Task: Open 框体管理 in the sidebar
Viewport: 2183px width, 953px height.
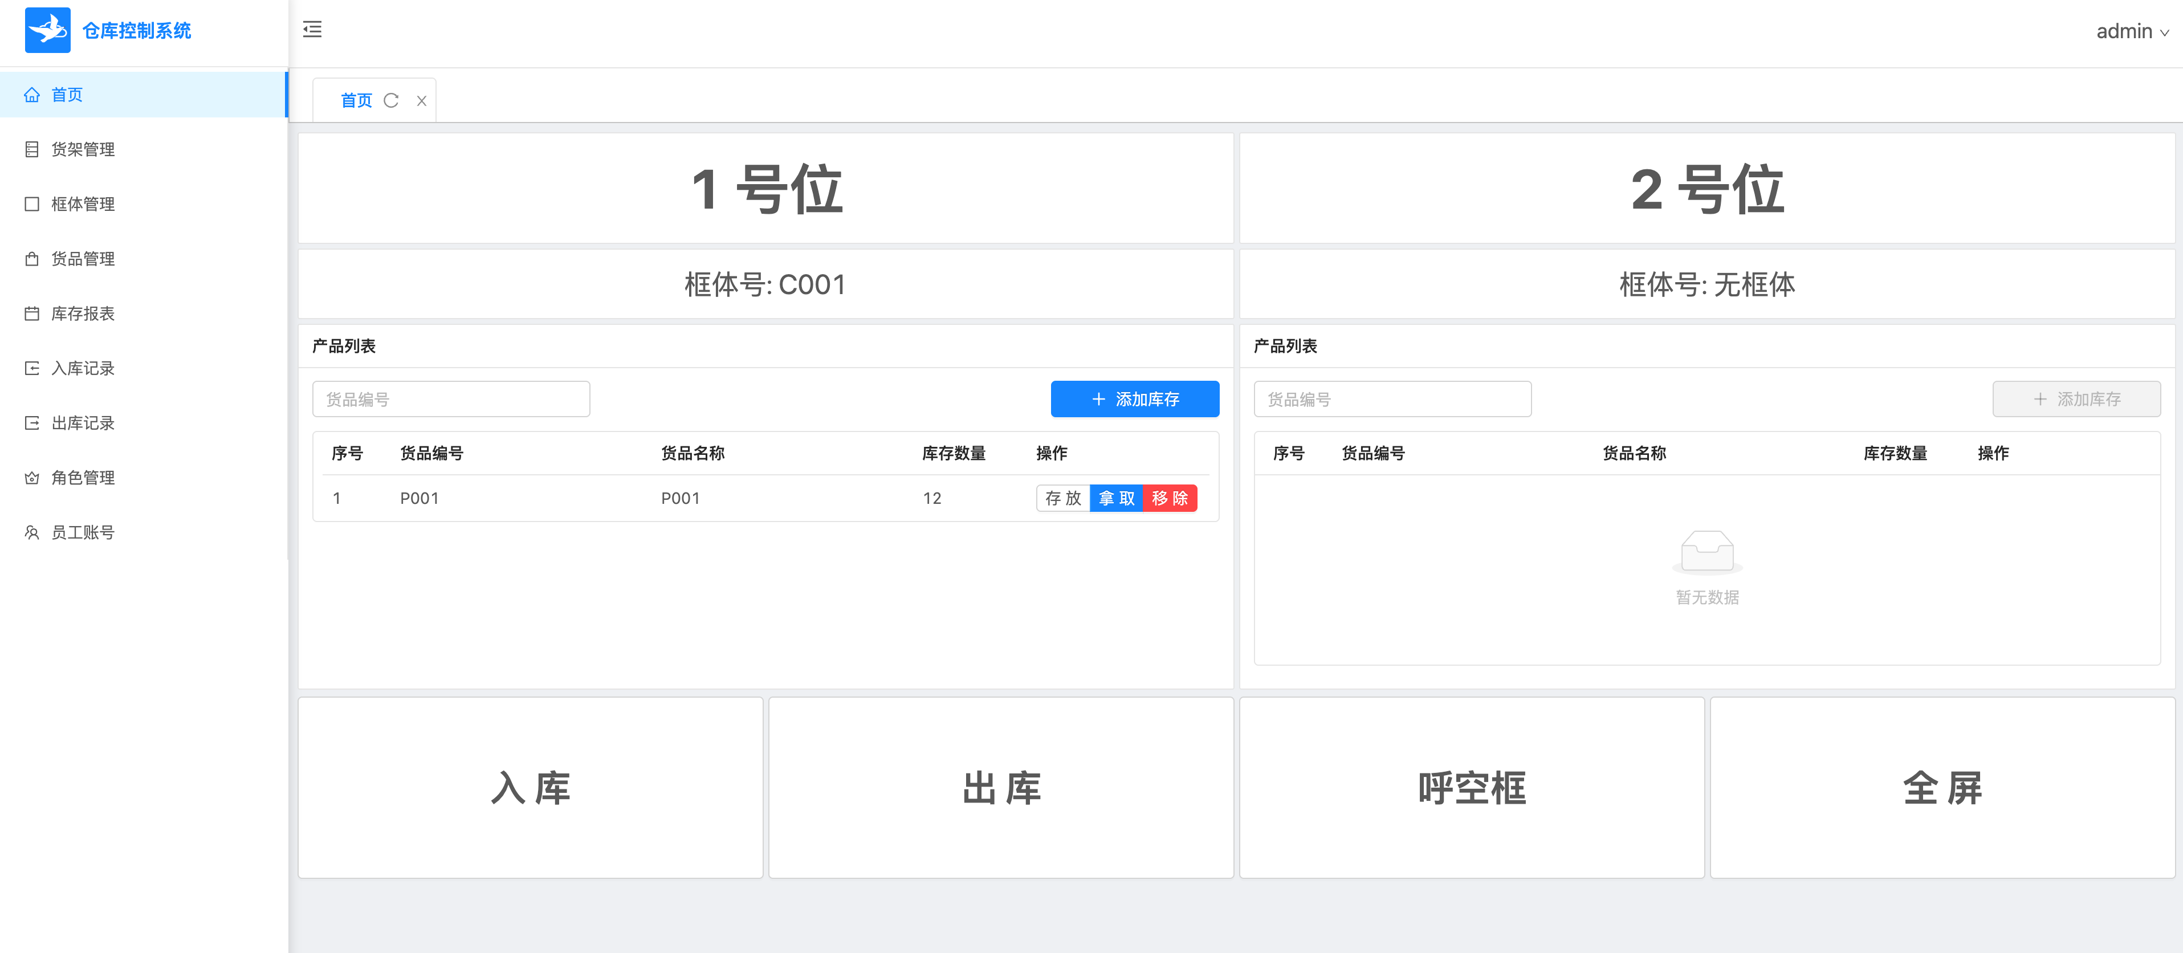Action: coord(82,204)
